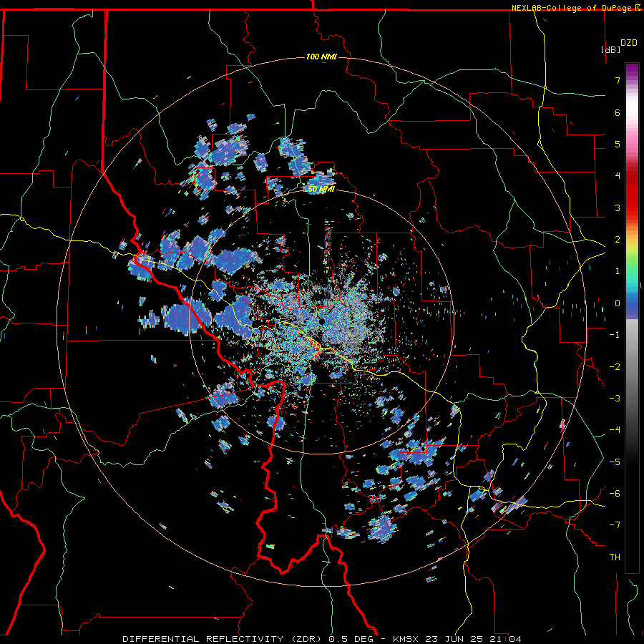This screenshot has width=644, height=644.
Task: Click the -4 value on the color scale
Action: (x=615, y=430)
